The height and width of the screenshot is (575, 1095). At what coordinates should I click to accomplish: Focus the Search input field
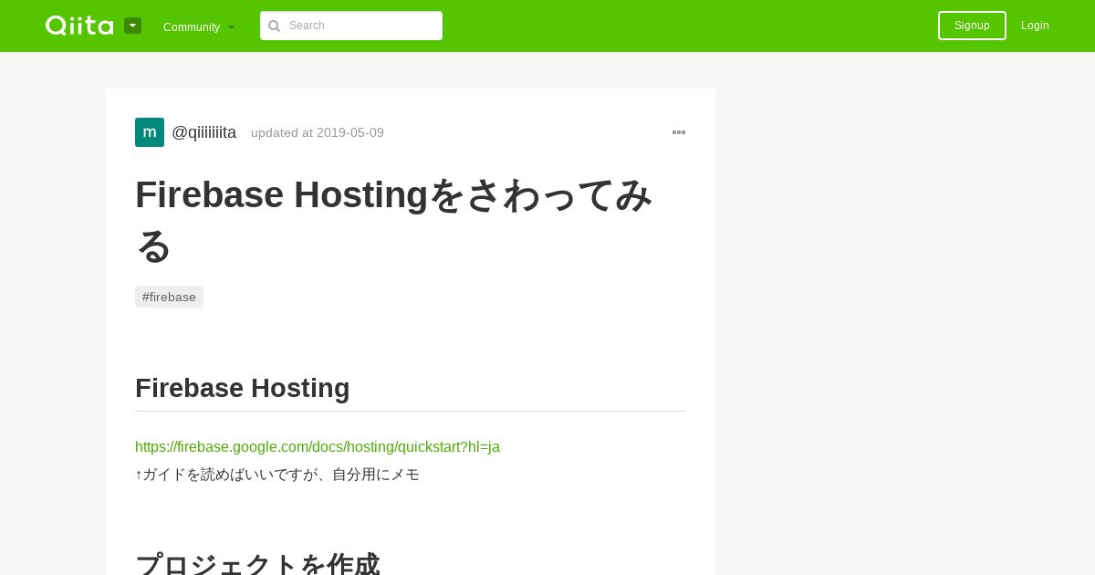point(351,26)
